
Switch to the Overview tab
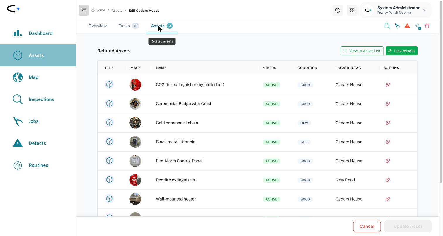pyautogui.click(x=98, y=26)
